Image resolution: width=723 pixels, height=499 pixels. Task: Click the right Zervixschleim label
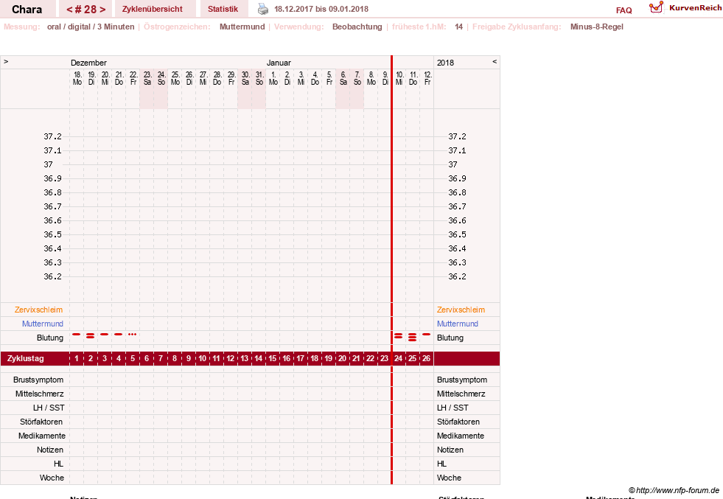[x=461, y=310]
